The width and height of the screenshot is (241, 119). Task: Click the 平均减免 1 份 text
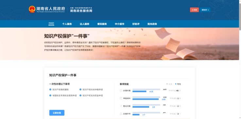175,99
